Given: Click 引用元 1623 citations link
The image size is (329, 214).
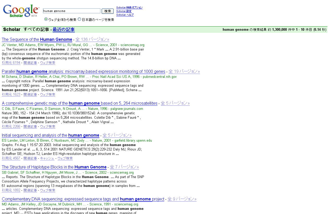Looking at the screenshot, I should click(x=11, y=95).
